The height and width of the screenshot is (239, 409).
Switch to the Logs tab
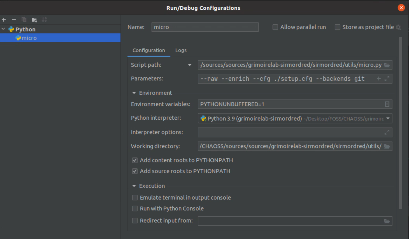pos(181,50)
